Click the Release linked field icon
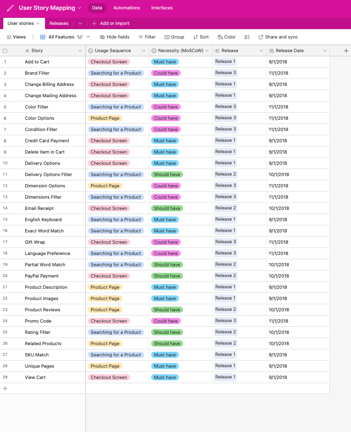The height and width of the screenshot is (432, 351). [x=217, y=51]
